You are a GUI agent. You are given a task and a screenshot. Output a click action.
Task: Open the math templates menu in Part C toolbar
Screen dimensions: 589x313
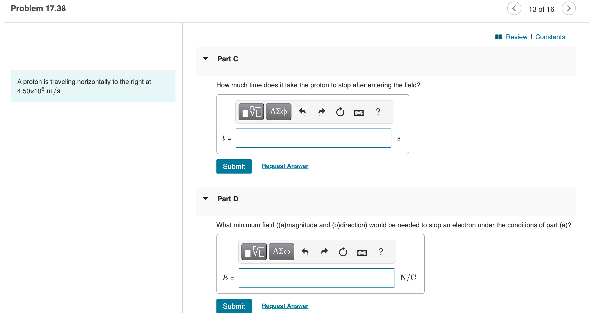tap(251, 111)
